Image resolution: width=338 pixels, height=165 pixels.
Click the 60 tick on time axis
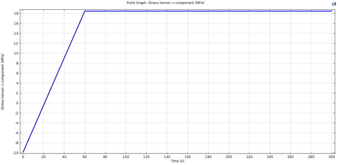(85, 157)
